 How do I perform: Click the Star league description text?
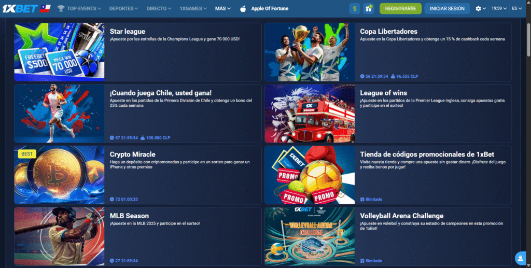[175, 39]
